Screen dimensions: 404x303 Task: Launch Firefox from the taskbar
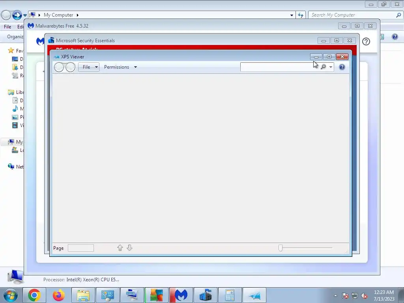click(59, 295)
